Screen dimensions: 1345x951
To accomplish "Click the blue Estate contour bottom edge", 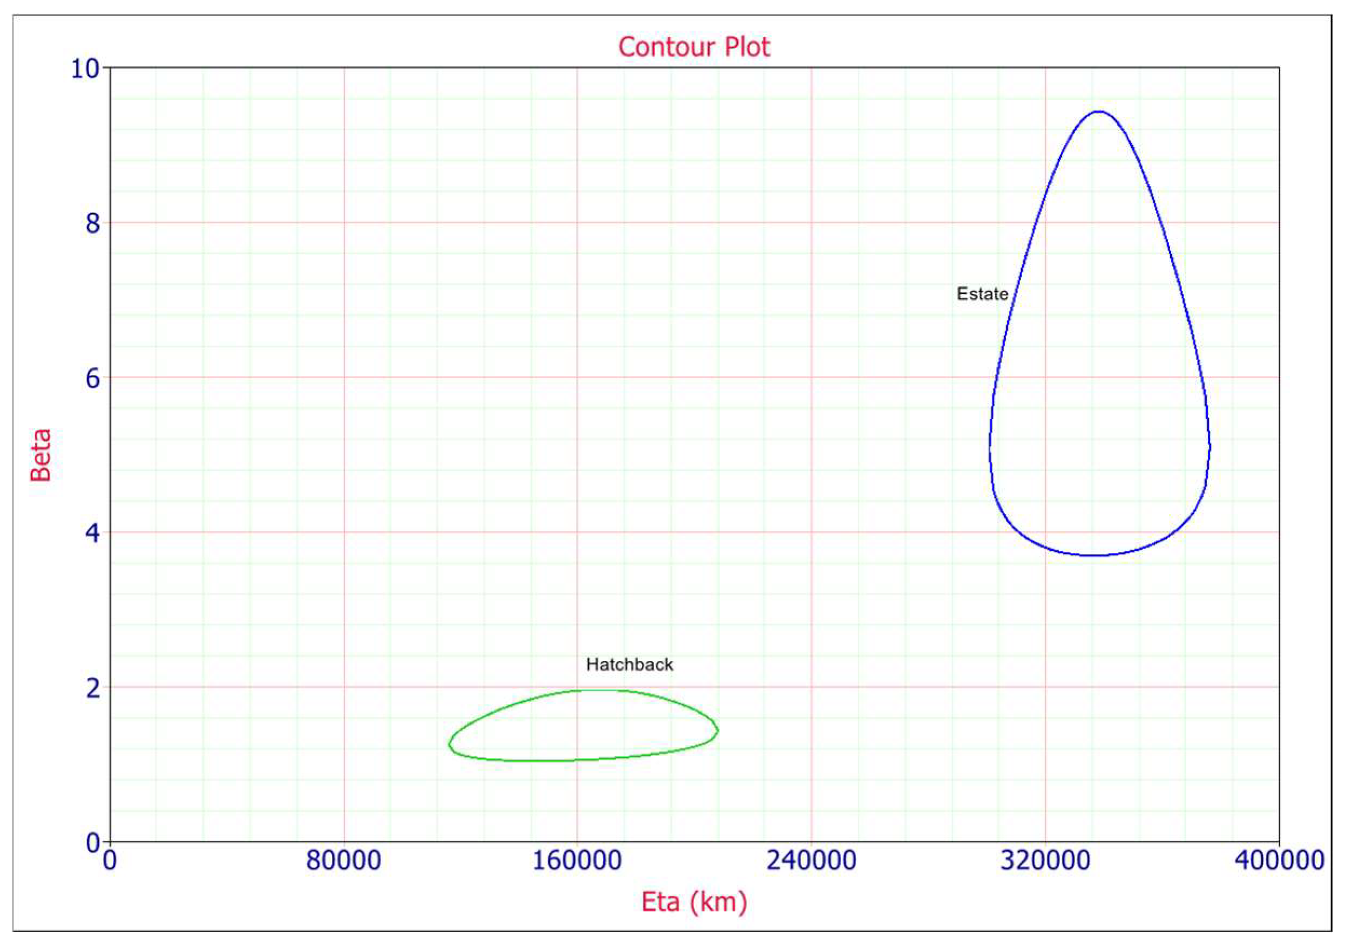I will coord(1093,555).
